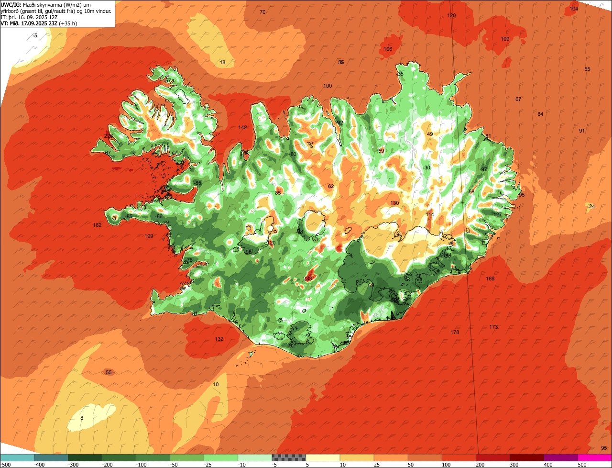
Task: Click the map value -97 in east Iceland
Action: coord(483,169)
